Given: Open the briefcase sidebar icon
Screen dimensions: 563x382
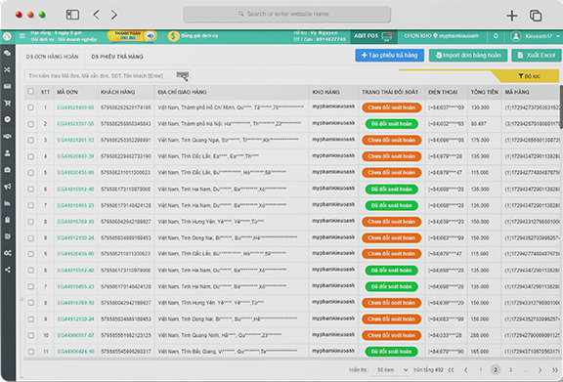Looking at the screenshot, I should (7, 169).
